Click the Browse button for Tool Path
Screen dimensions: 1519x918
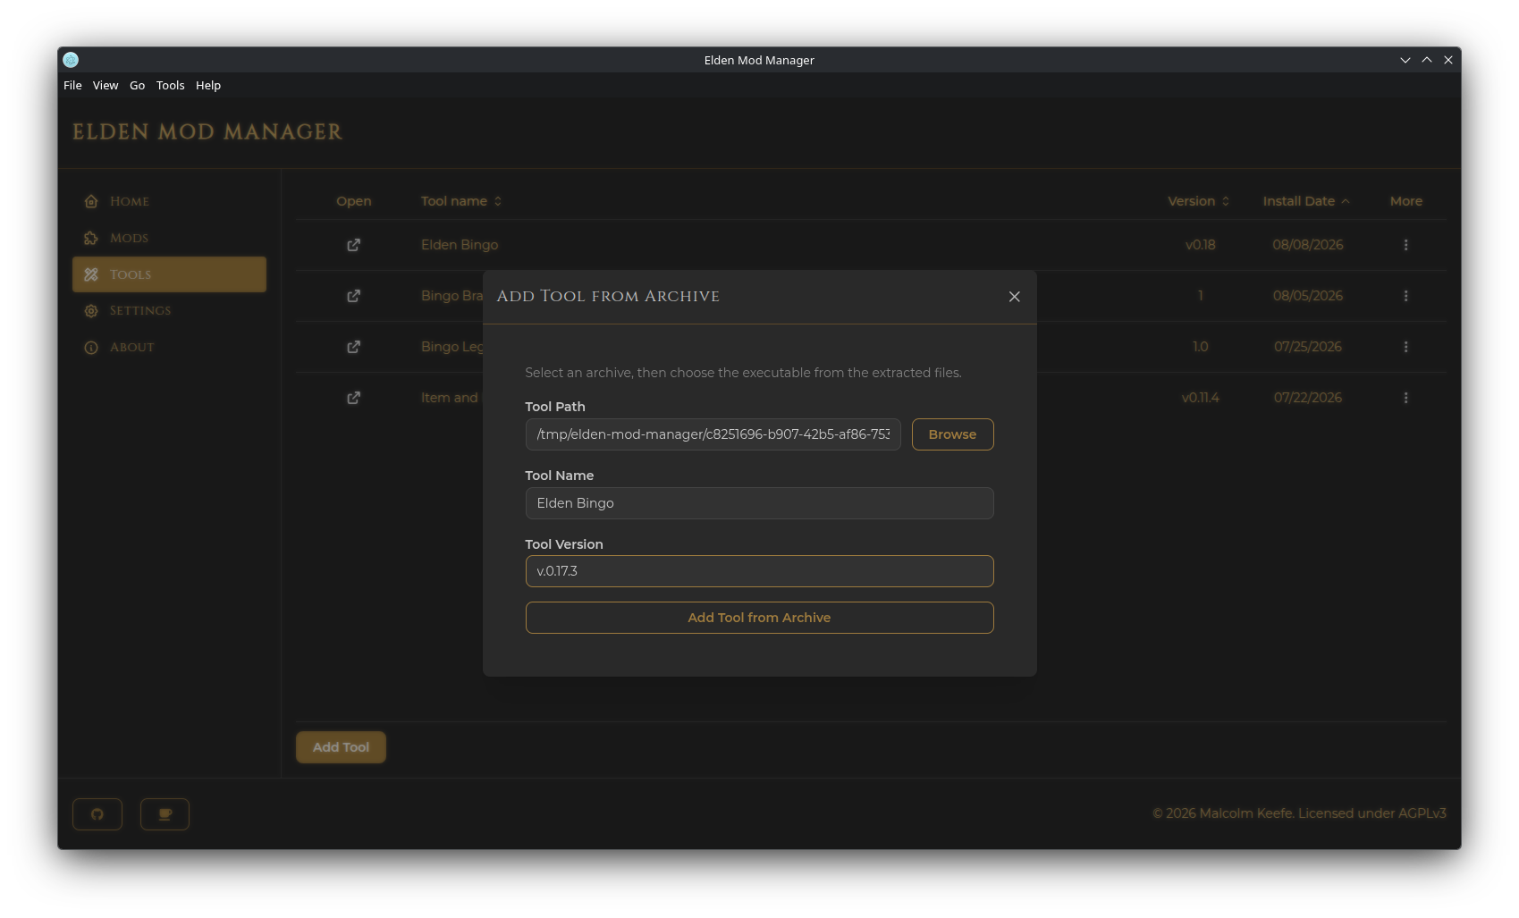pos(952,434)
